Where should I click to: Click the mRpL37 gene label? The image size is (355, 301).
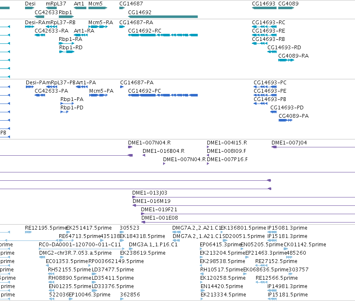coord(56,4)
